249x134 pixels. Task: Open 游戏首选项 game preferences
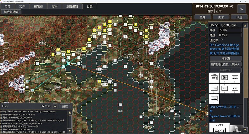(11, 12)
